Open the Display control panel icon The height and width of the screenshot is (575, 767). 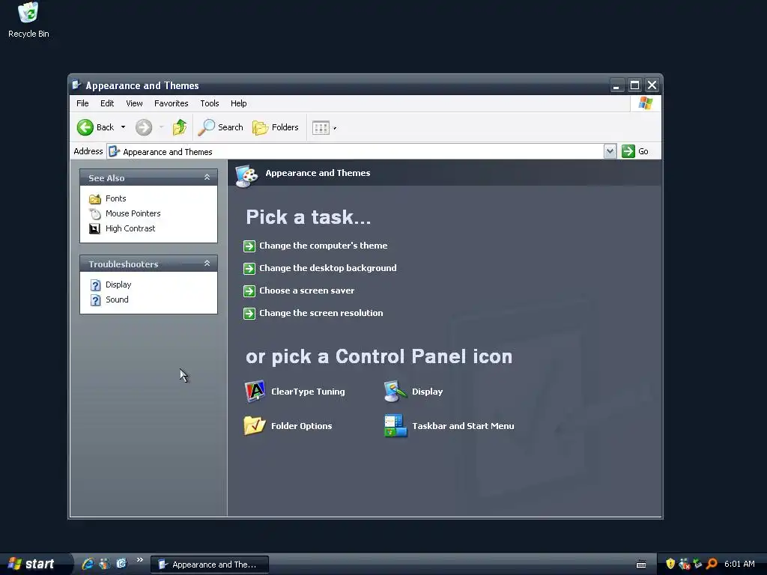(395, 391)
